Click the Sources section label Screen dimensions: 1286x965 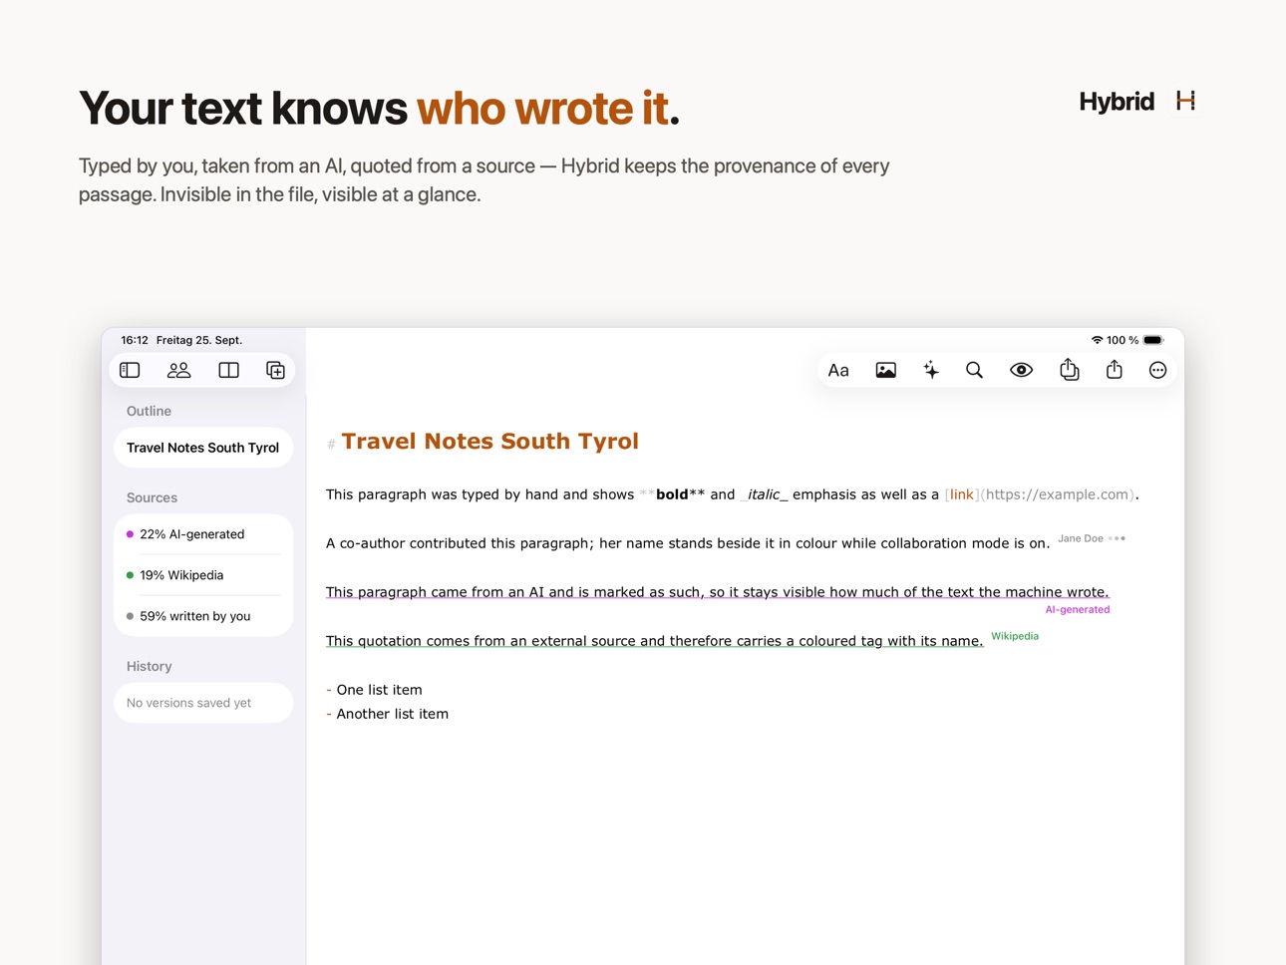152,497
